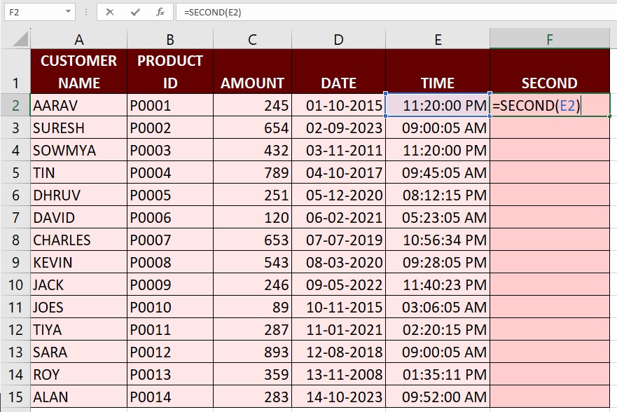This screenshot has height=412, width=617.
Task: Click the Enter checkmark formula icon
Action: pos(135,13)
